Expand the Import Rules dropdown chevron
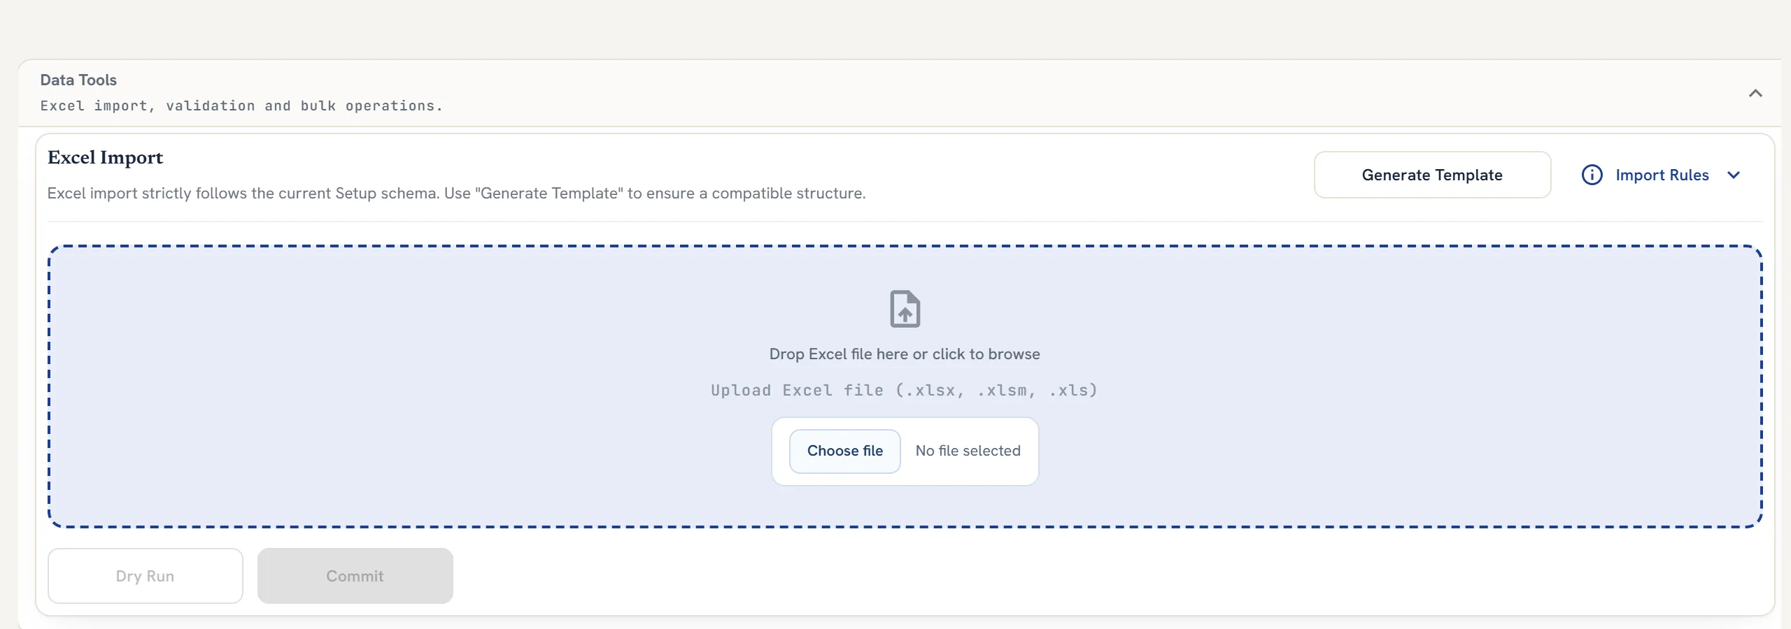This screenshot has width=1791, height=629. coord(1734,175)
